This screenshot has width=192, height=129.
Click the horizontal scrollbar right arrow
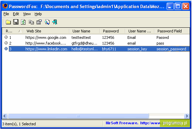pyautogui.click(x=187, y=116)
